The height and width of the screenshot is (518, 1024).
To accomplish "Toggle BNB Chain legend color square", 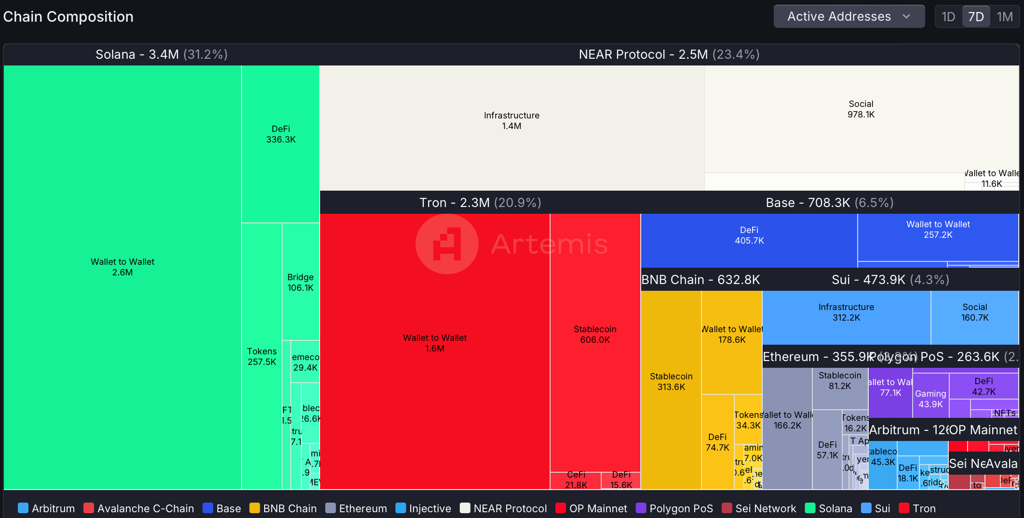I will pos(254,508).
